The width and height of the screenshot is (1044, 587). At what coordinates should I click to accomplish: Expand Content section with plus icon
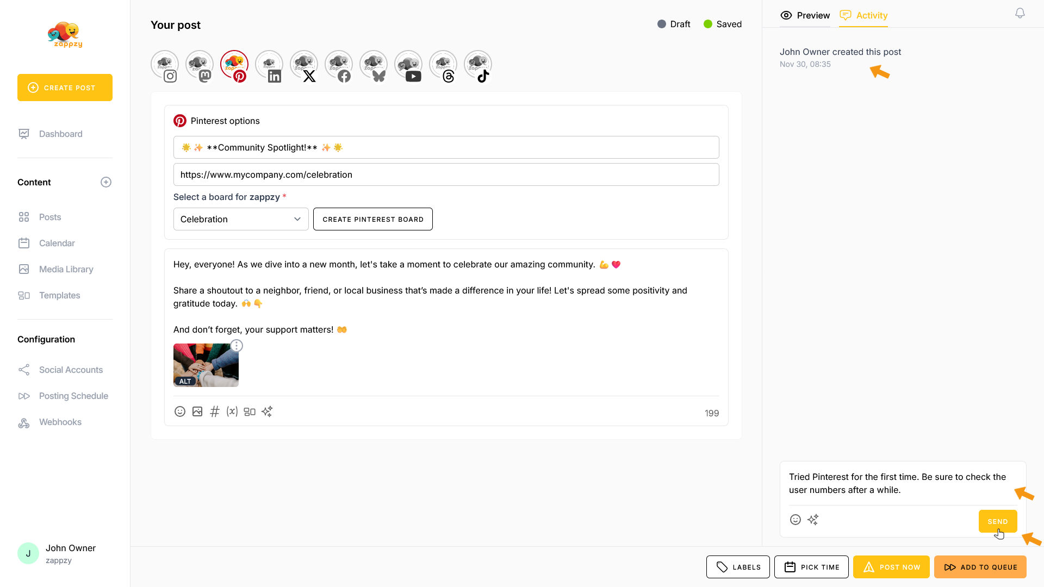[106, 182]
